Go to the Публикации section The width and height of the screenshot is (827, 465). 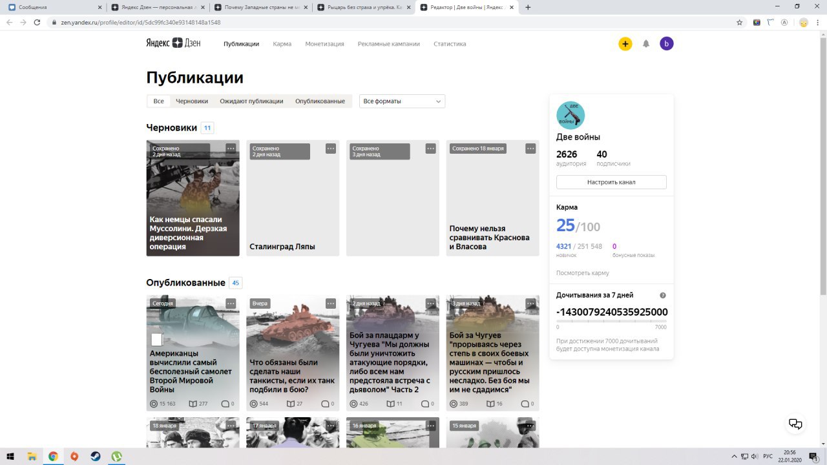[x=241, y=44]
